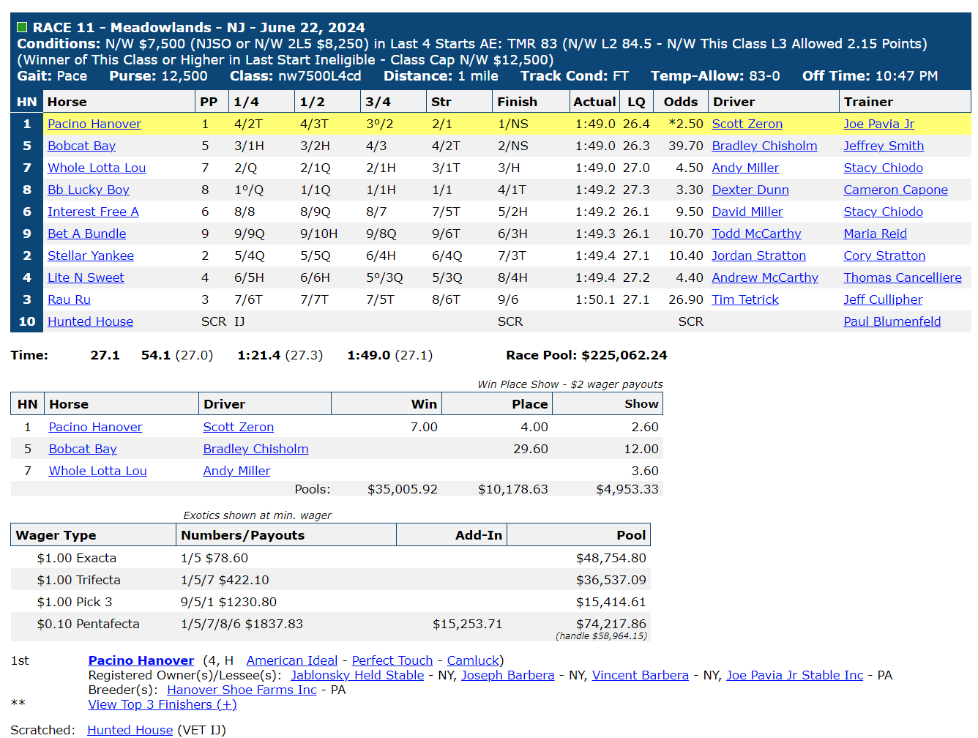Open trainer Thomas Cancelliere's page
Image resolution: width=978 pixels, height=738 pixels.
tap(903, 277)
